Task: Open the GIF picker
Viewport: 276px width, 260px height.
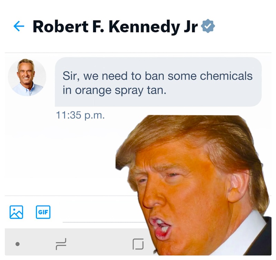Action: tap(43, 212)
